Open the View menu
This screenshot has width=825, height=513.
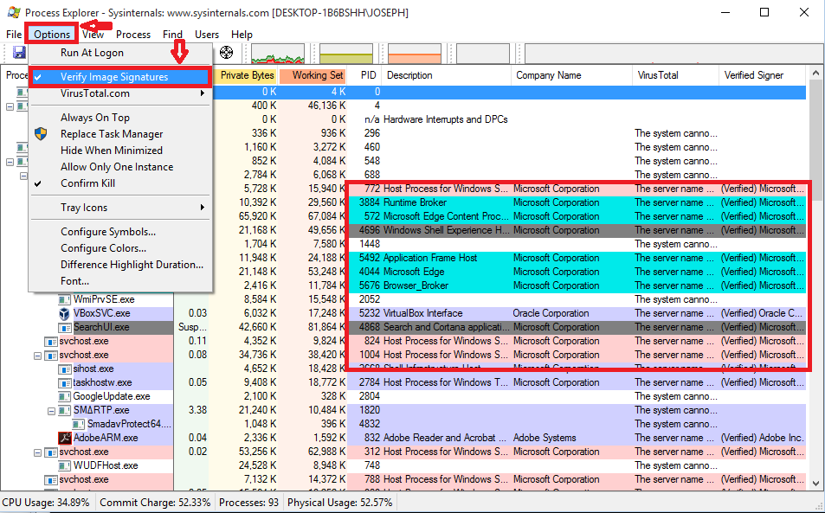[93, 35]
